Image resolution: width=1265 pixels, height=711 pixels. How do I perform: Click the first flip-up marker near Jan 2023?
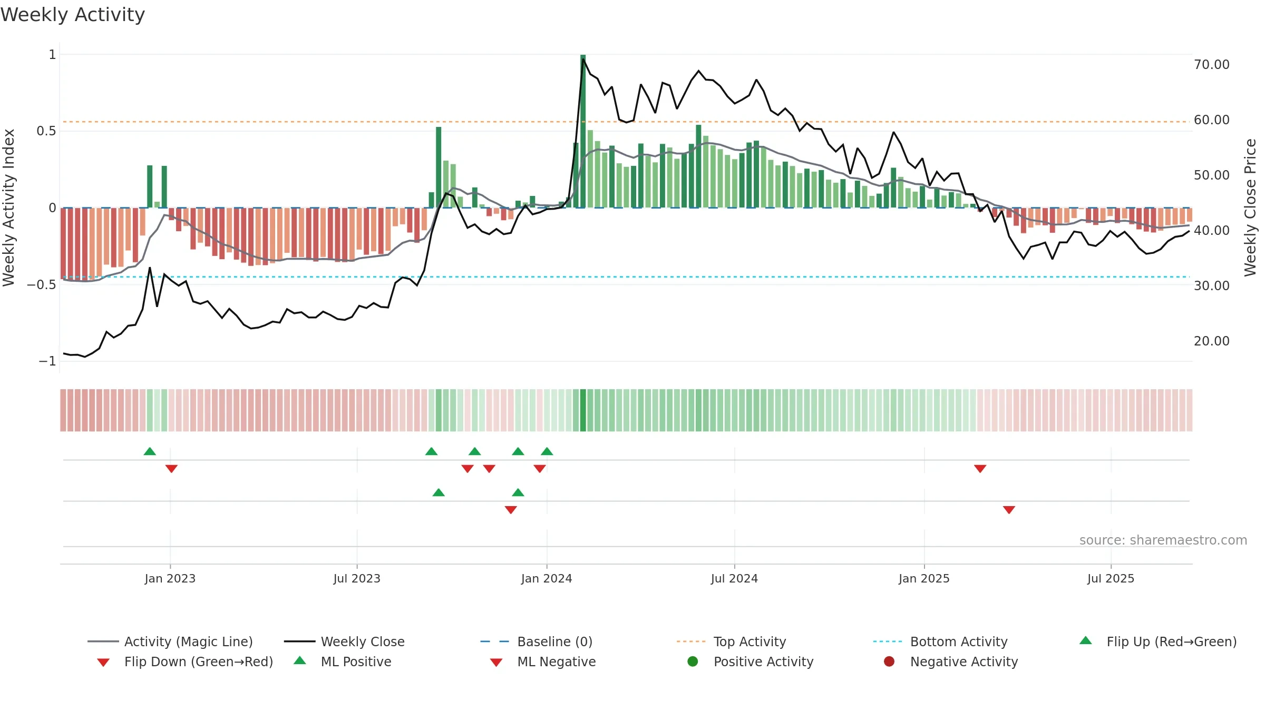pos(150,451)
